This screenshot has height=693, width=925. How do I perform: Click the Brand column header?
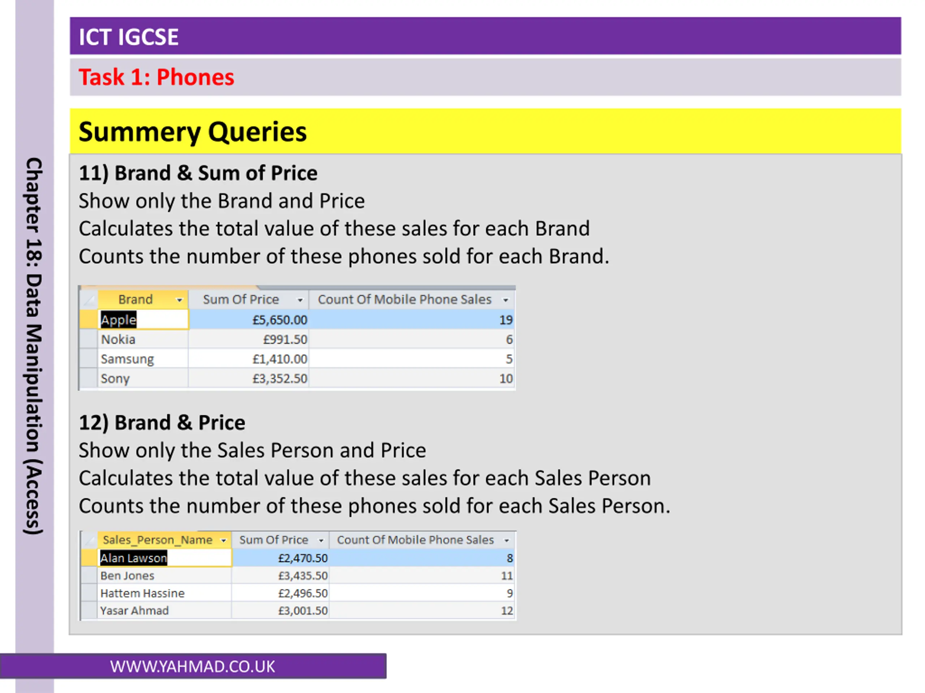[143, 300]
